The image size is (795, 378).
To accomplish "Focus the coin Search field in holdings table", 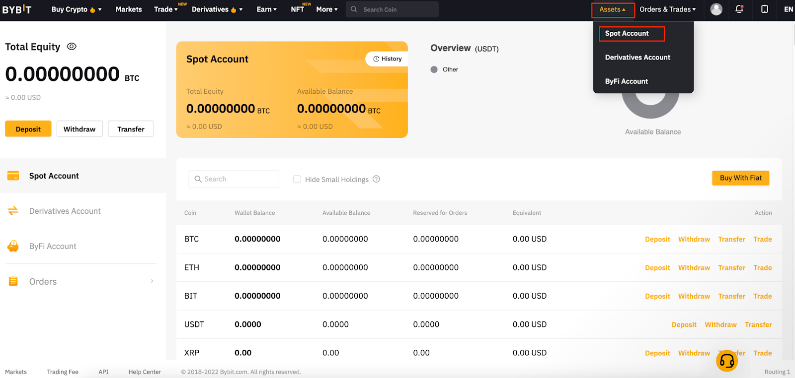I will coord(234,179).
